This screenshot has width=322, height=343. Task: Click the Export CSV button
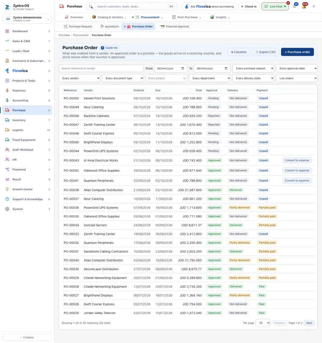tap(265, 52)
